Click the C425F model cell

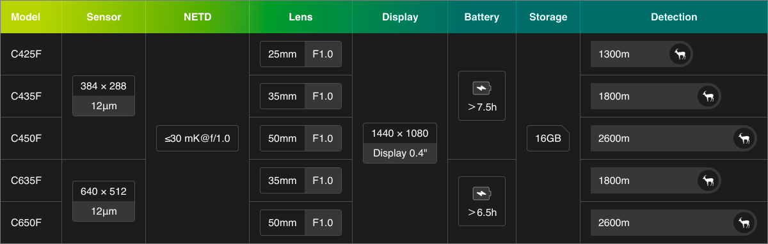click(31, 54)
